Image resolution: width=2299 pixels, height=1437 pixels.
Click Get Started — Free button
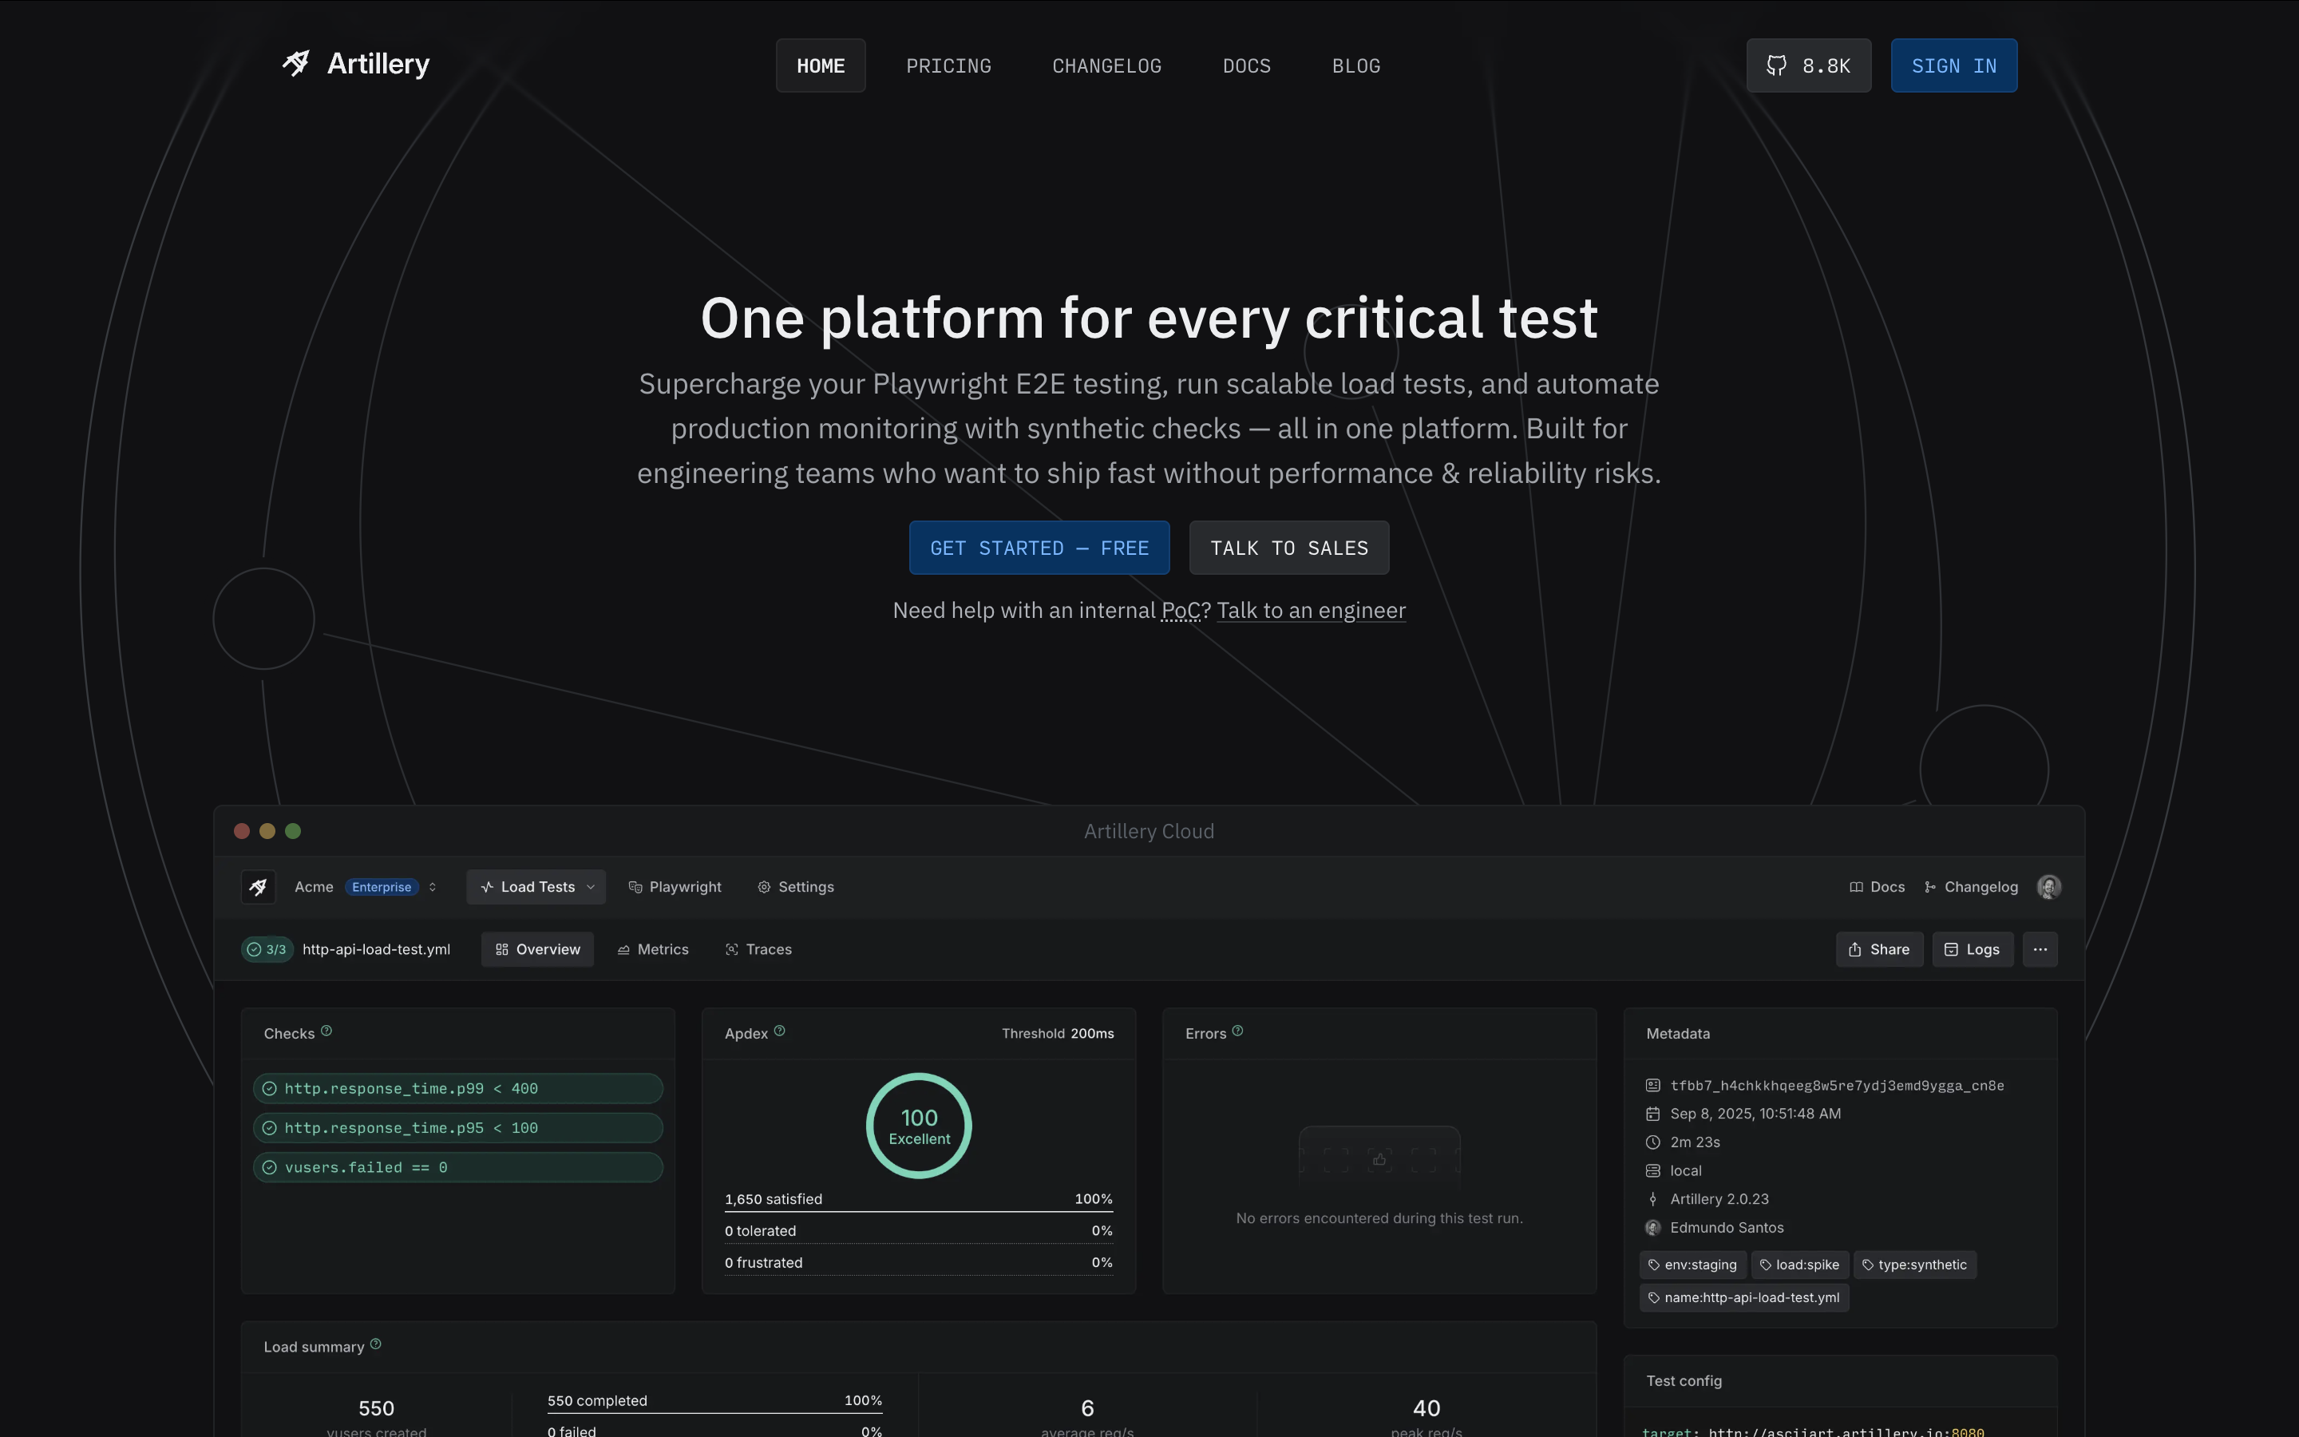[x=1039, y=548]
